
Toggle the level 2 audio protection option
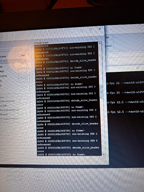click(9, 119)
